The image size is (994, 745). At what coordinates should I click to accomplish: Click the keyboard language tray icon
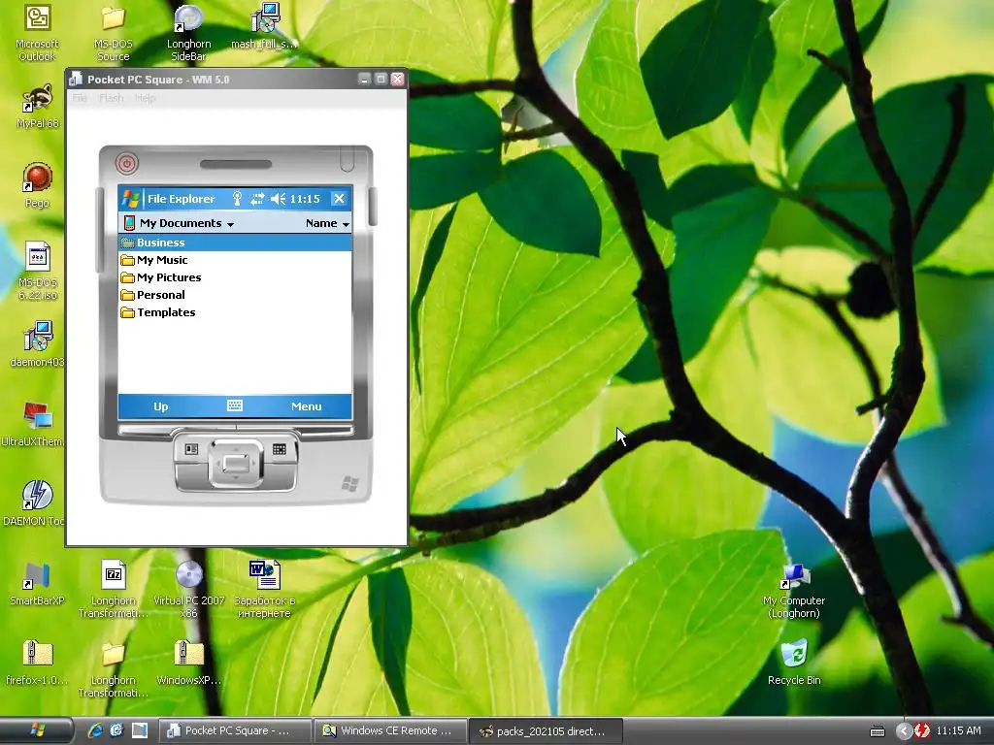(878, 731)
